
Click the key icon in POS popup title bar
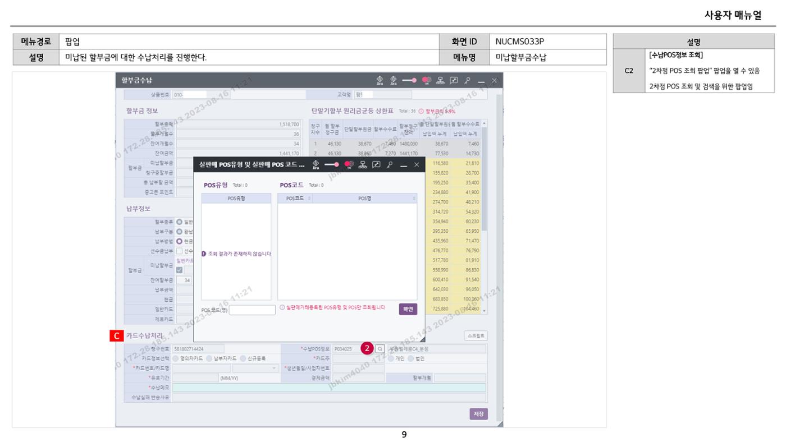[389, 164]
